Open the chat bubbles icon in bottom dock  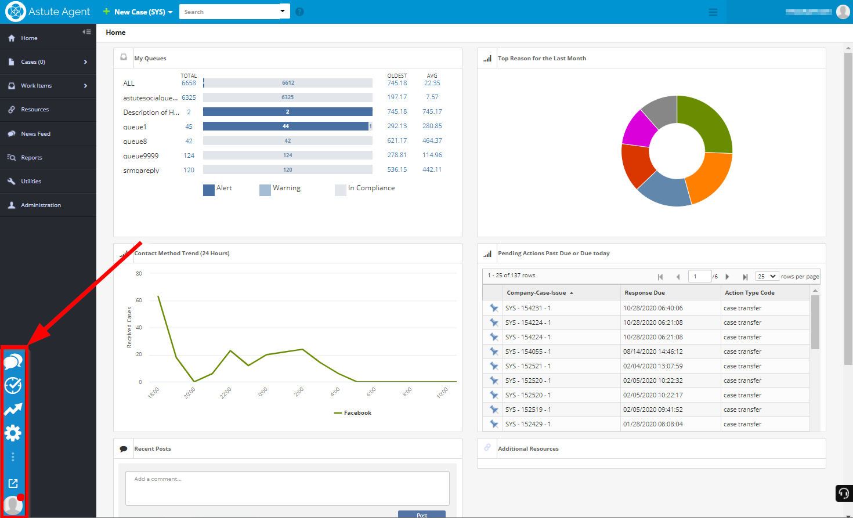pos(13,362)
